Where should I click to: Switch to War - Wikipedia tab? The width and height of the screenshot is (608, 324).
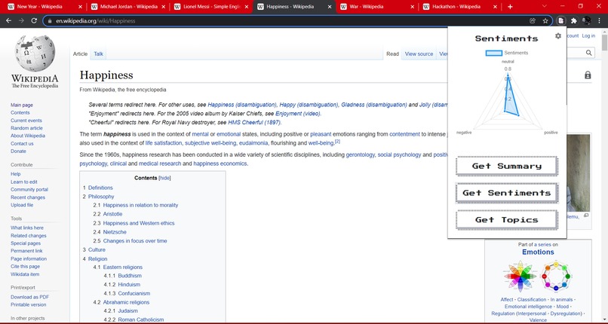click(376, 7)
